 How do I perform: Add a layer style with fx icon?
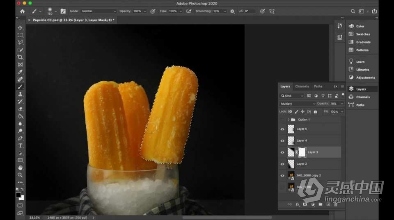298,204
